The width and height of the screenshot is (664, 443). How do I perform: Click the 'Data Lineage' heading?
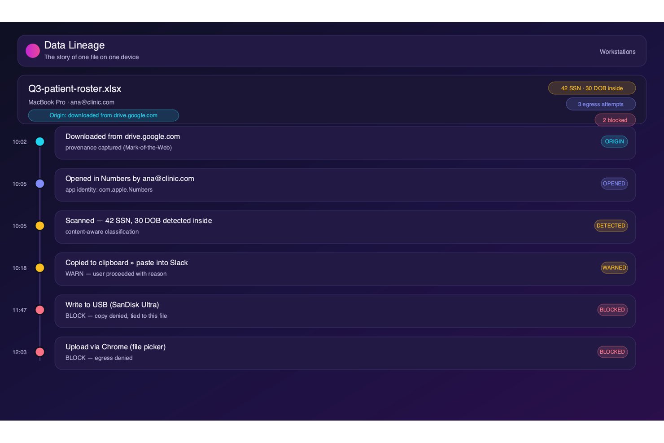(74, 45)
